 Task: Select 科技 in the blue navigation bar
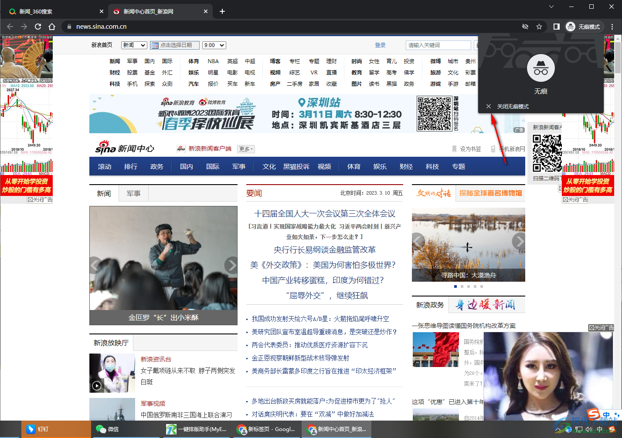point(432,167)
